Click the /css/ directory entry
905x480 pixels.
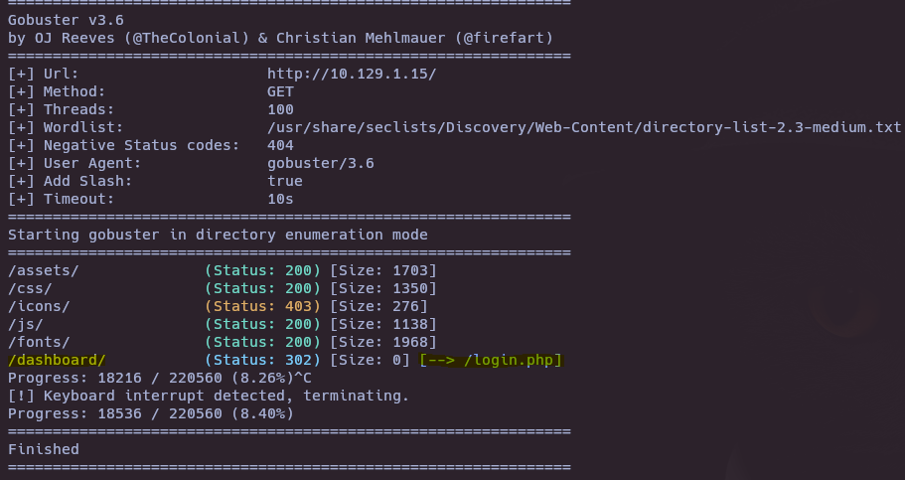point(30,288)
